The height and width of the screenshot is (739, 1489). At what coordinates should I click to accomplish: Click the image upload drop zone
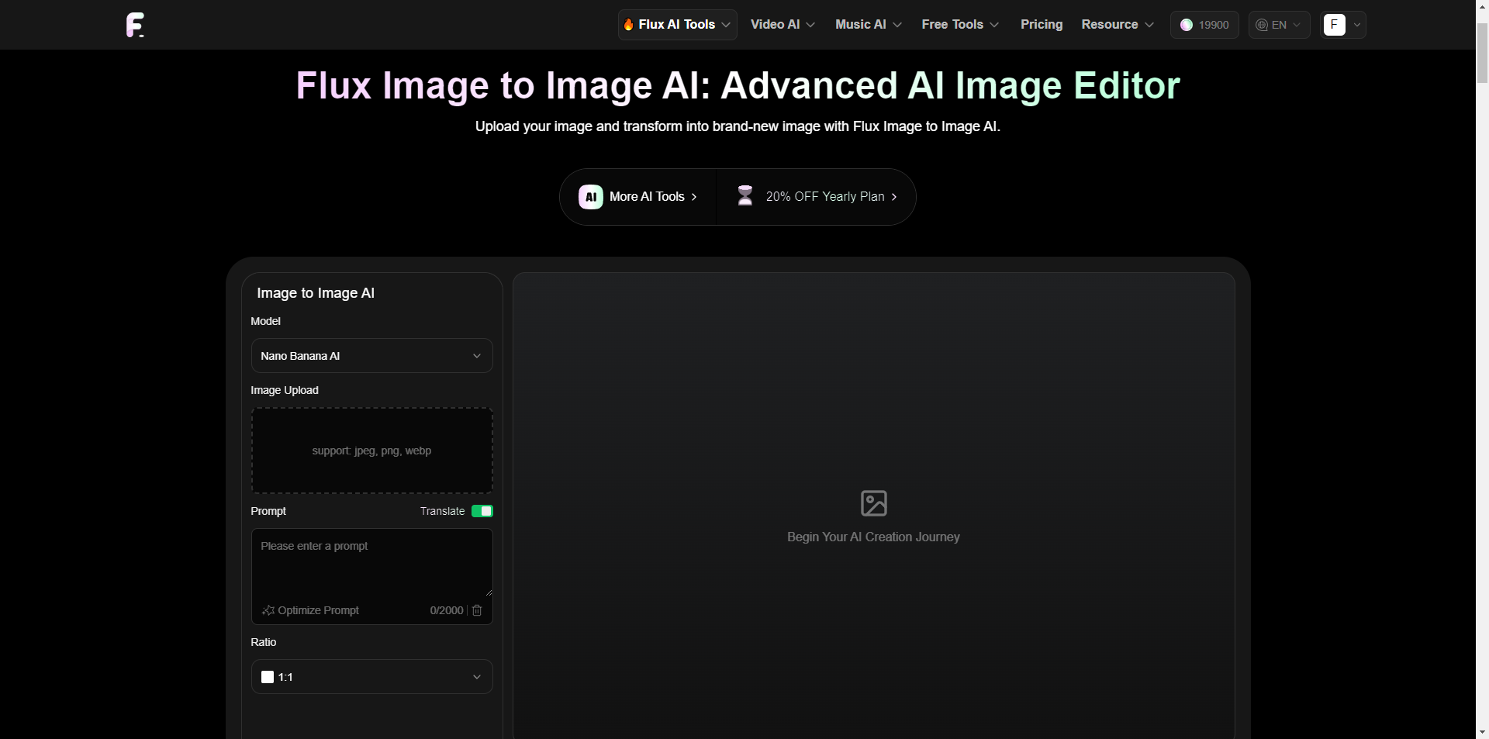click(x=371, y=451)
